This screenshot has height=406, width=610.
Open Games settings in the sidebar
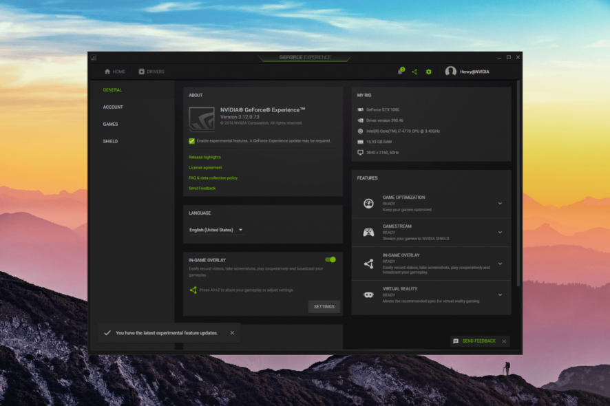coord(110,124)
